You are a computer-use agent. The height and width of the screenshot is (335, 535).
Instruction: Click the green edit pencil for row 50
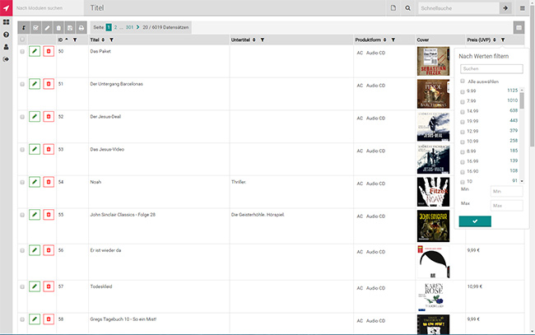[35, 51]
